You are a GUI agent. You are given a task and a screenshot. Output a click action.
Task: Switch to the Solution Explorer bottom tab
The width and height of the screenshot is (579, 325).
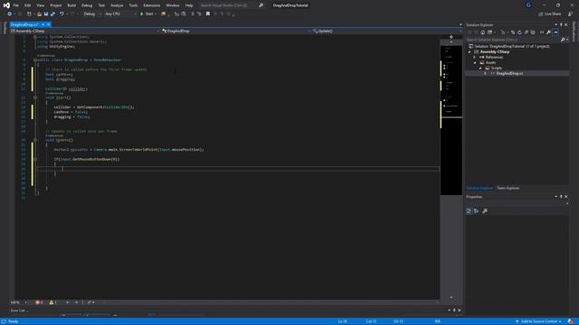point(479,189)
